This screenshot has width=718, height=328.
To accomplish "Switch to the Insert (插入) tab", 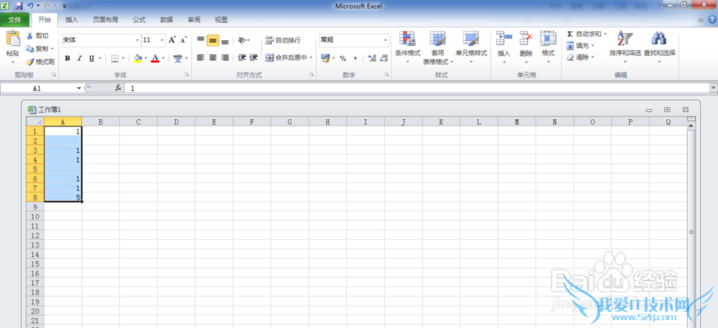I will coord(72,20).
